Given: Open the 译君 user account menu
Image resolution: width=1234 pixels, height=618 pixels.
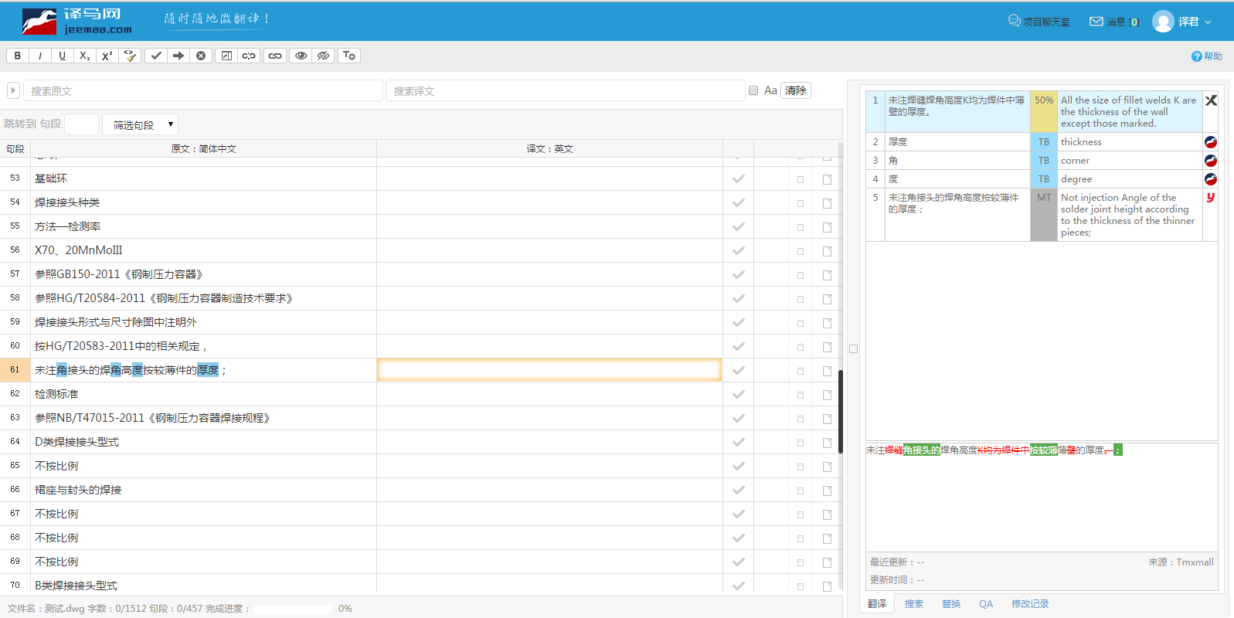Looking at the screenshot, I should [x=1182, y=22].
